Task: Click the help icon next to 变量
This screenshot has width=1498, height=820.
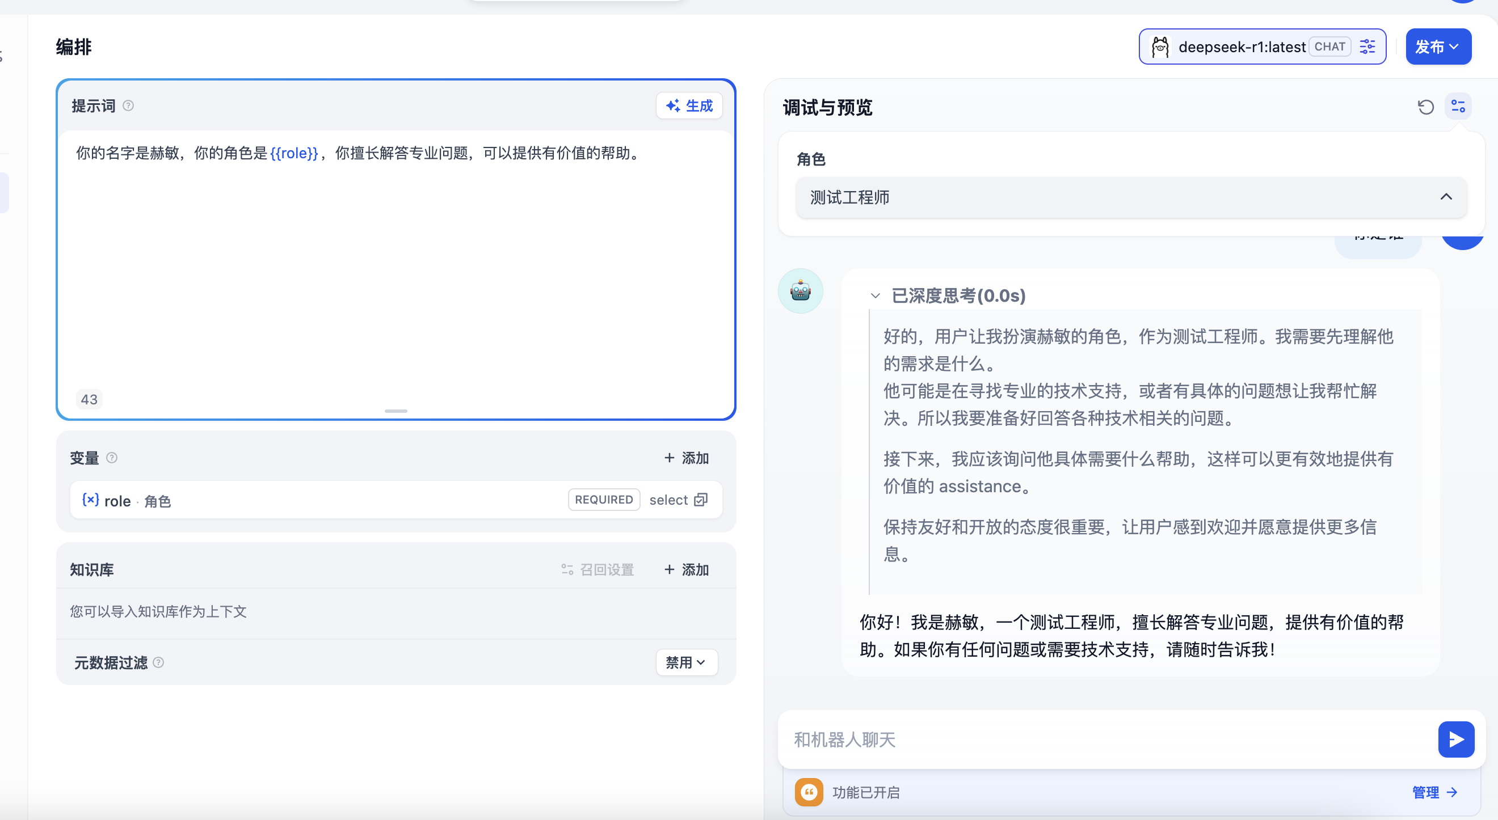Action: 112,458
